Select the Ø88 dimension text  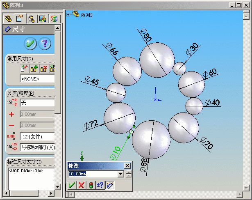coord(143,165)
